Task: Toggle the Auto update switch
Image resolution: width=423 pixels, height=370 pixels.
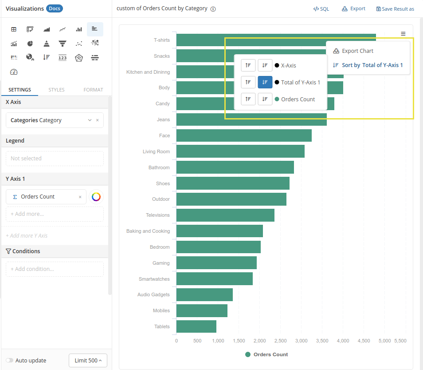Action: pos(9,361)
